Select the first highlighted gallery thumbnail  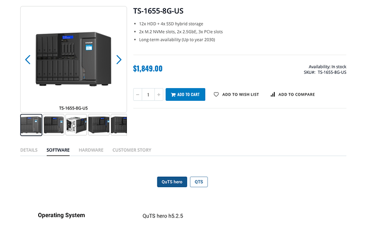31,125
